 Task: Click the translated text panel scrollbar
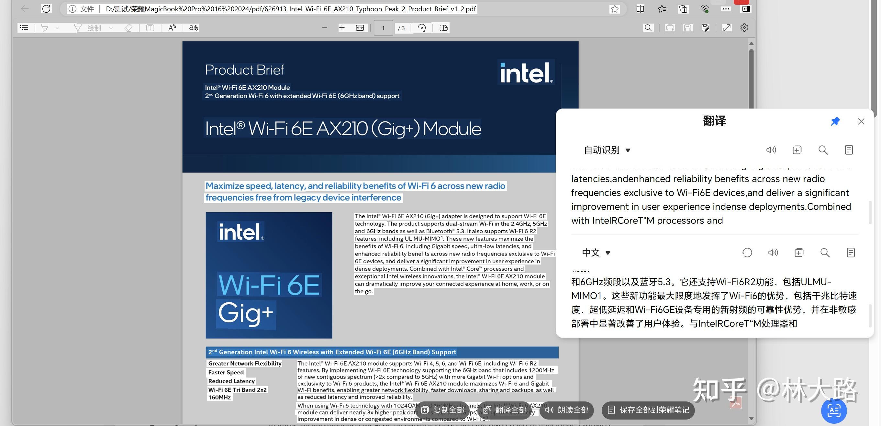pos(870,316)
